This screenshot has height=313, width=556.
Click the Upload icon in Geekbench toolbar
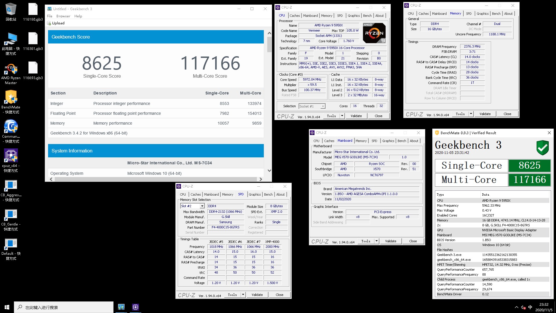pyautogui.click(x=49, y=23)
